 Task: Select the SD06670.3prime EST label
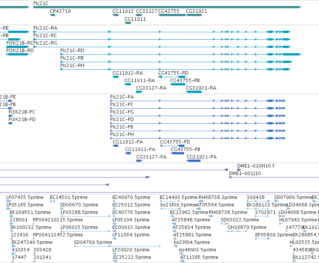pyautogui.click(x=79, y=205)
